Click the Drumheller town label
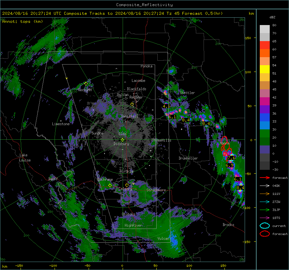 click(x=188, y=158)
